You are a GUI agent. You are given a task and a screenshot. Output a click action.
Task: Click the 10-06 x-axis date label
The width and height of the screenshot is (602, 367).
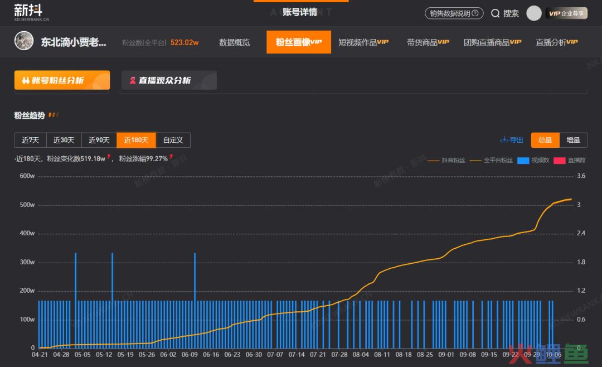[x=554, y=354]
